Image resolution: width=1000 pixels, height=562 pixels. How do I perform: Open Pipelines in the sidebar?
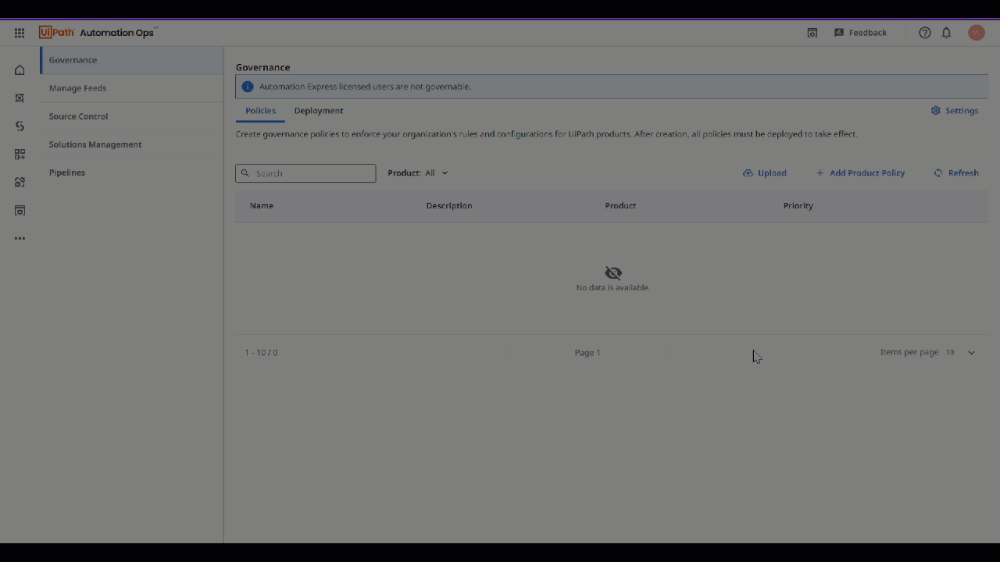click(132, 173)
